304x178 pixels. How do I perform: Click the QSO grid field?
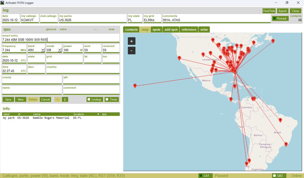(64, 61)
